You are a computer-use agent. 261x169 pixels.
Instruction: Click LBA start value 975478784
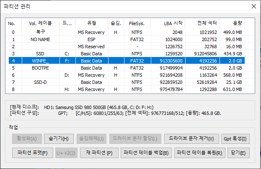(x=171, y=89)
